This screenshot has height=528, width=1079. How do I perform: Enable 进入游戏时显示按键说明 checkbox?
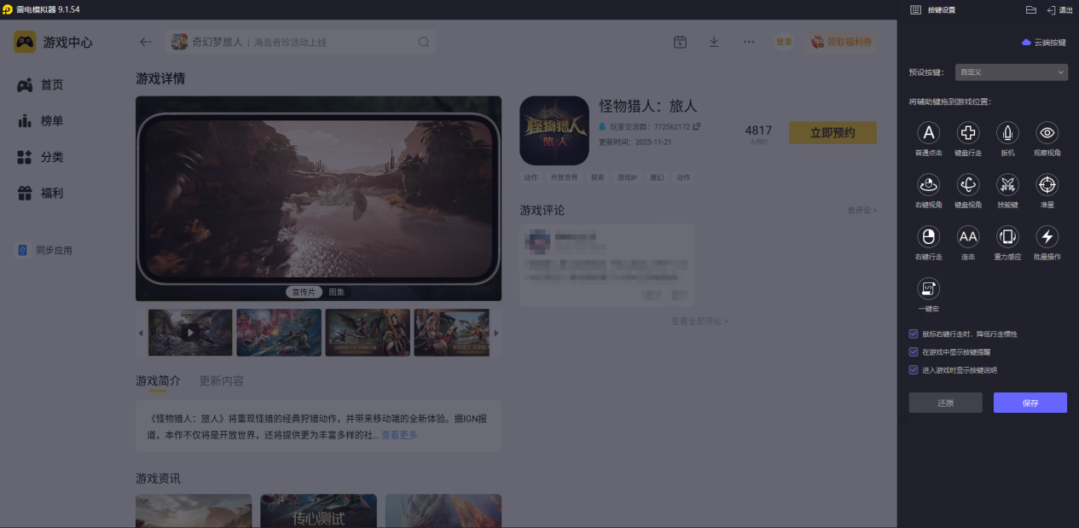pyautogui.click(x=913, y=368)
